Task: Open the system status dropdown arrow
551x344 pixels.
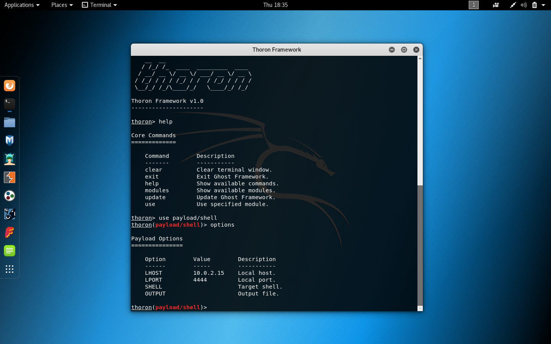Action: pos(544,5)
